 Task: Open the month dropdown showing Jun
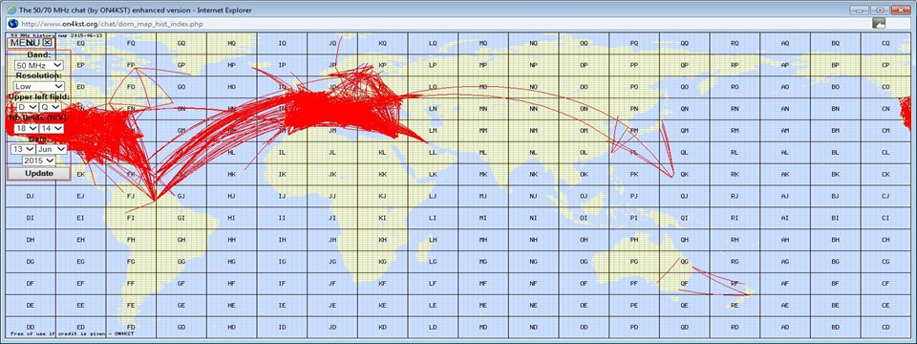click(x=52, y=149)
